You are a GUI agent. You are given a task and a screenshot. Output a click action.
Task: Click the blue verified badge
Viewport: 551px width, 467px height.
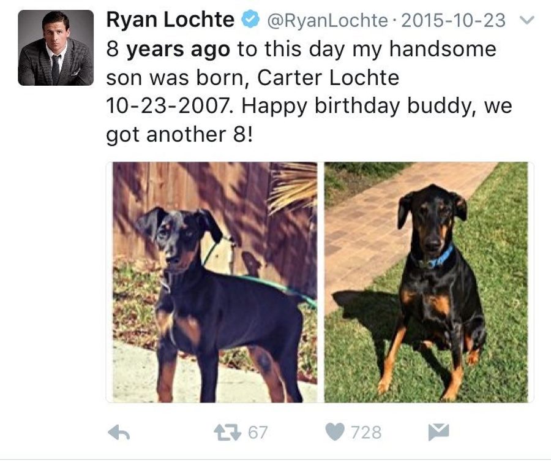click(250, 20)
